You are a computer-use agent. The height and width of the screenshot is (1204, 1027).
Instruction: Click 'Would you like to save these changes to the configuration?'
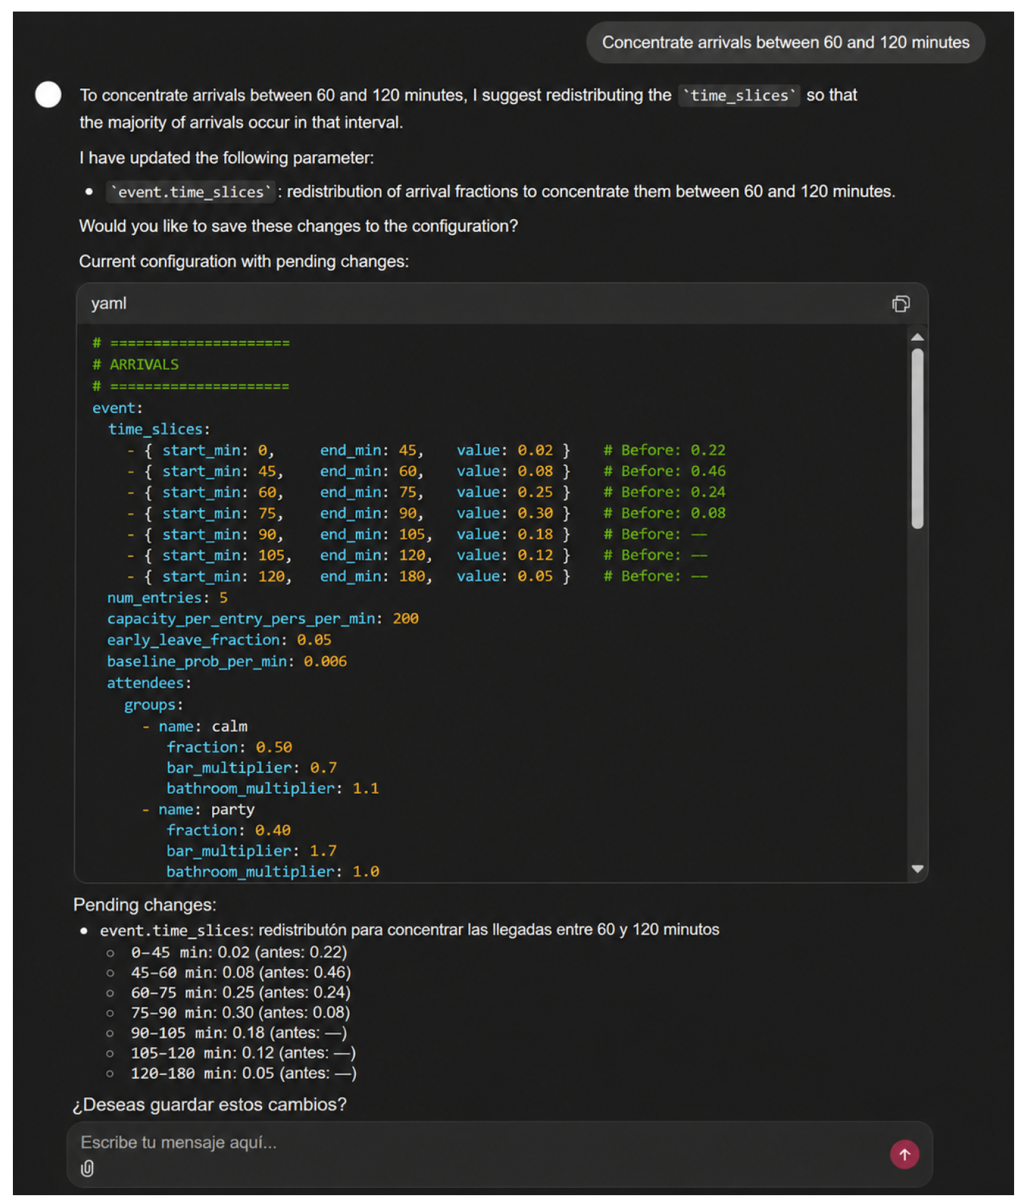[299, 226]
